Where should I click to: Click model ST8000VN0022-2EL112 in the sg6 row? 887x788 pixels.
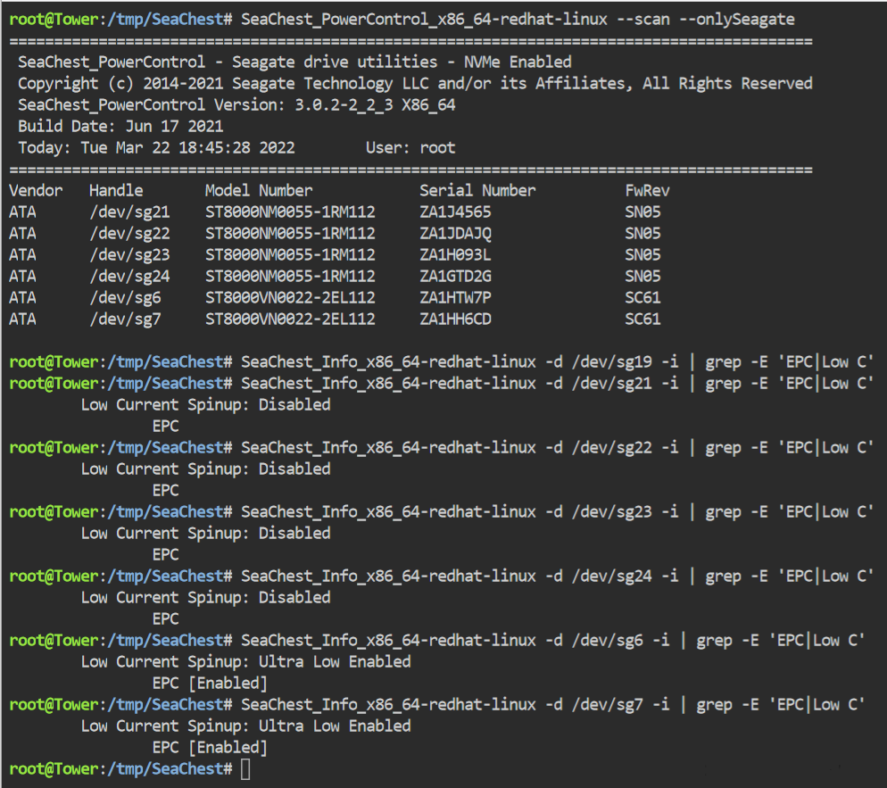click(290, 298)
